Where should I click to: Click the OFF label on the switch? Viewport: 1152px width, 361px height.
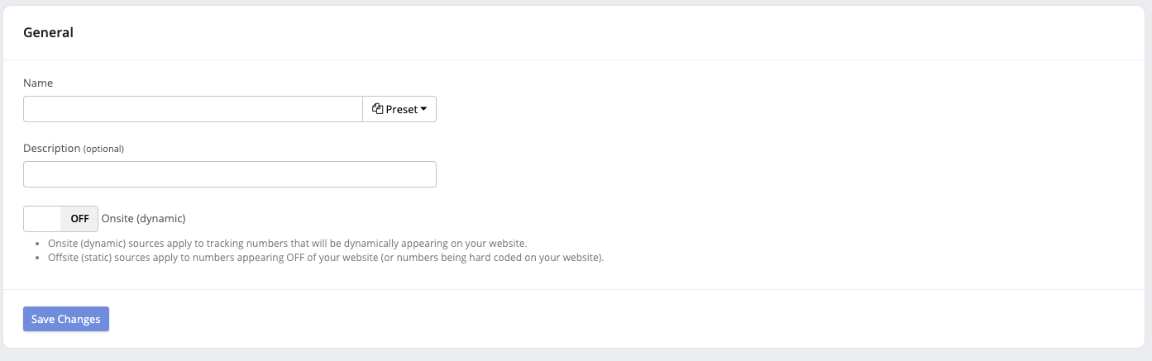coord(79,219)
